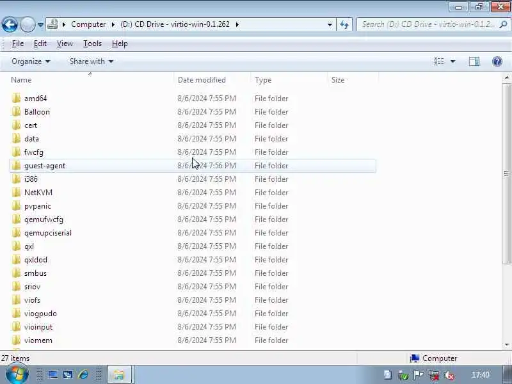Focus the Search CD Drive box
The width and height of the screenshot is (512, 384).
[428, 24]
